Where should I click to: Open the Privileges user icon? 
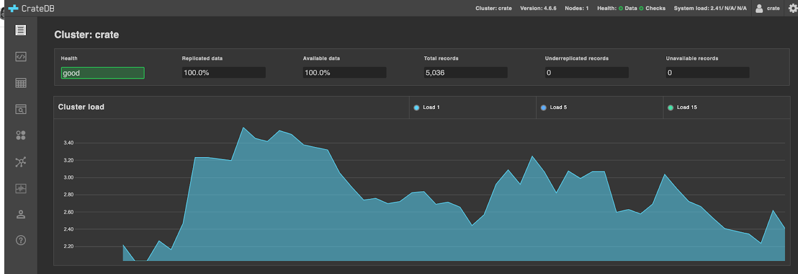[20, 214]
